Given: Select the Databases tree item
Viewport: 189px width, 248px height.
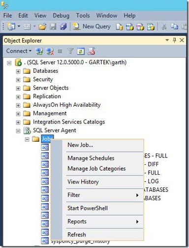Looking at the screenshot, I should pos(45,71).
